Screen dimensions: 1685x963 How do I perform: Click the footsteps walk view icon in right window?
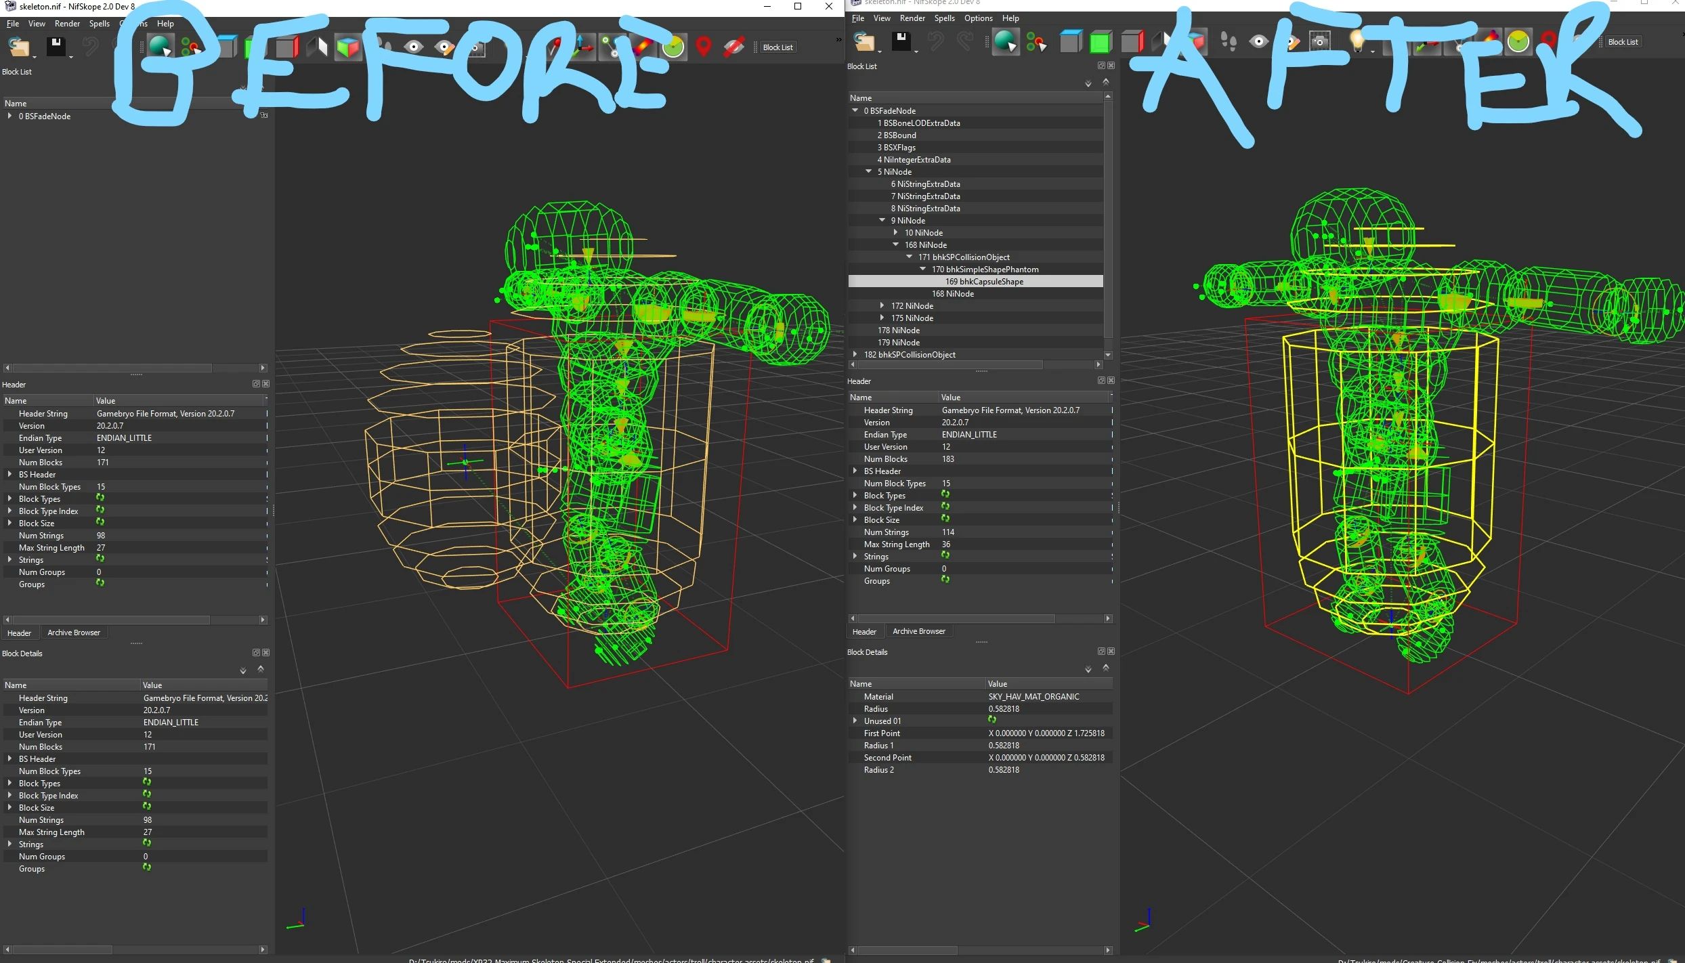pyautogui.click(x=1228, y=42)
